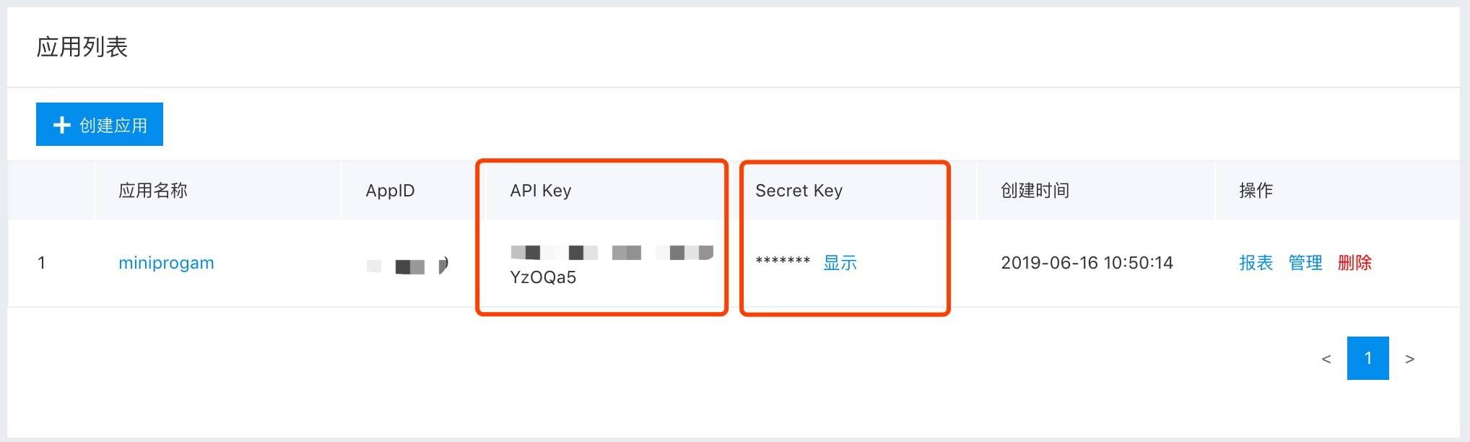The image size is (1470, 442).
Task: Click the 应用名称 column header
Action: point(153,191)
